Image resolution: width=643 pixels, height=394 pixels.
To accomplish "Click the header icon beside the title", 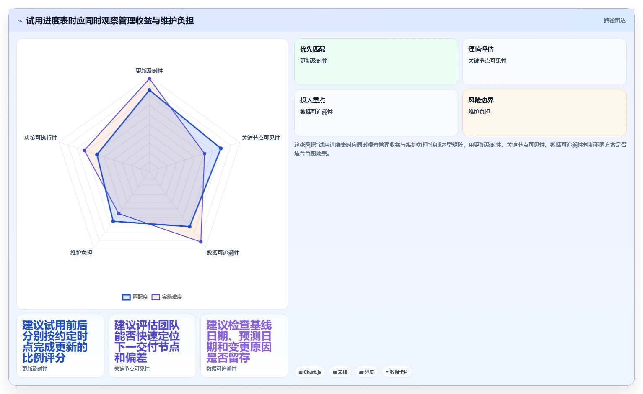I will point(20,21).
